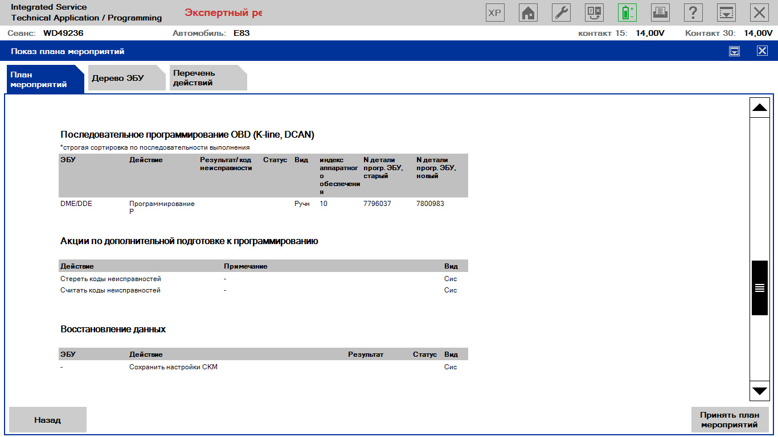Click 'Последовательное программирование OBD' heading
Screen dimensions: 778x437
(187, 135)
